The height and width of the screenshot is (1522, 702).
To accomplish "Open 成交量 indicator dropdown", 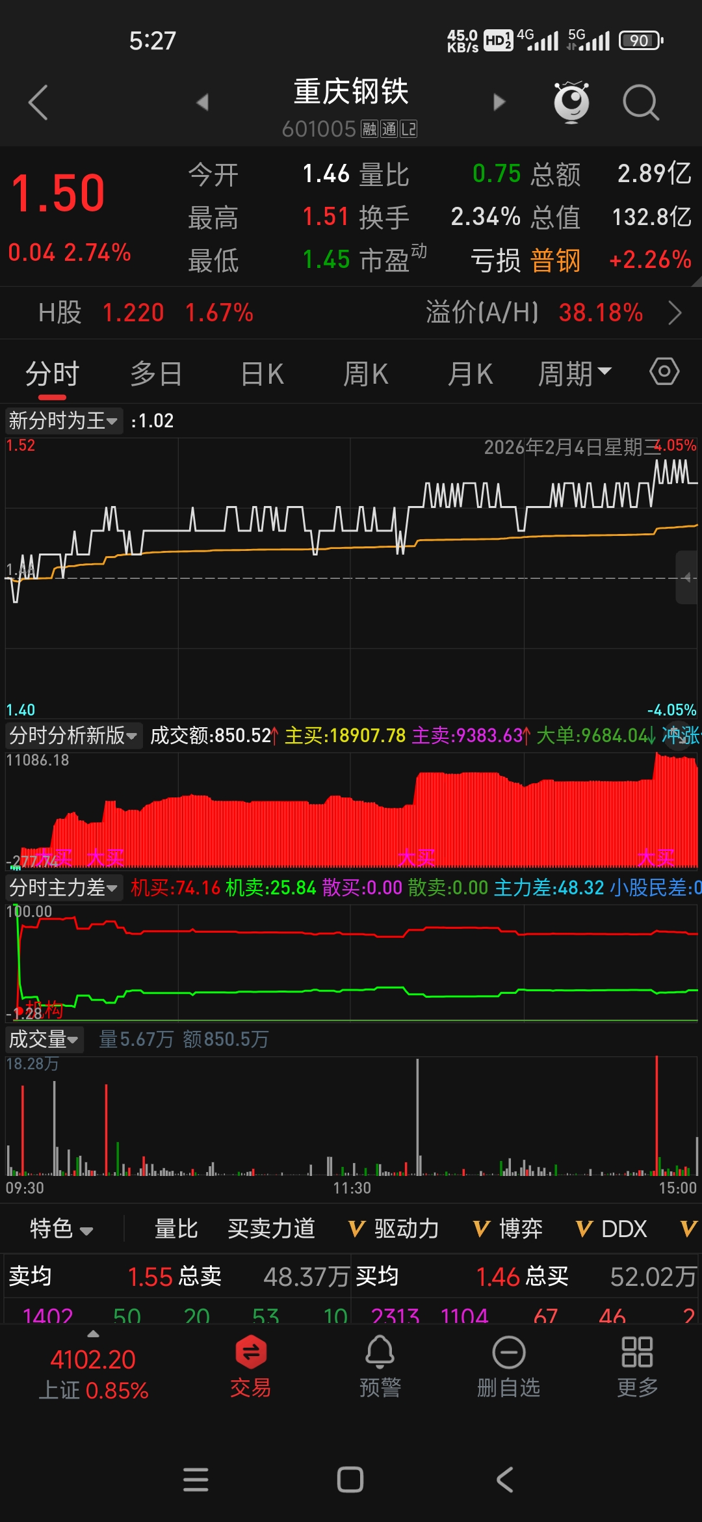I will (x=44, y=1039).
